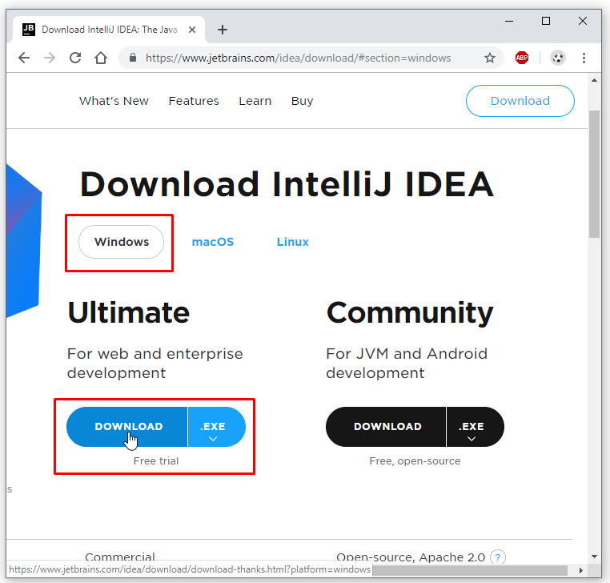
Task: Open the Chrome three-dot menu
Action: [584, 58]
